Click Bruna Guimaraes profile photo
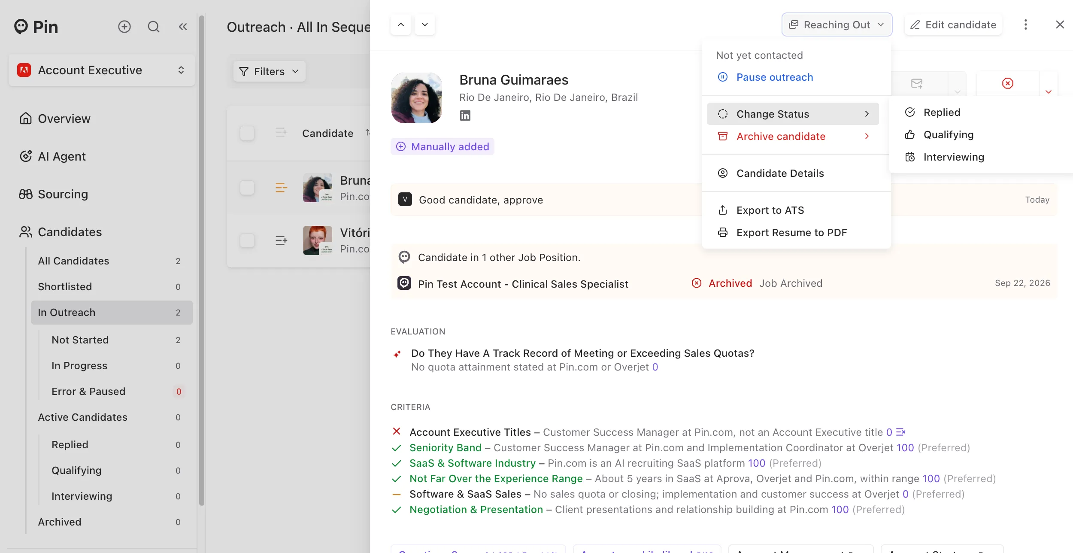 pos(417,98)
